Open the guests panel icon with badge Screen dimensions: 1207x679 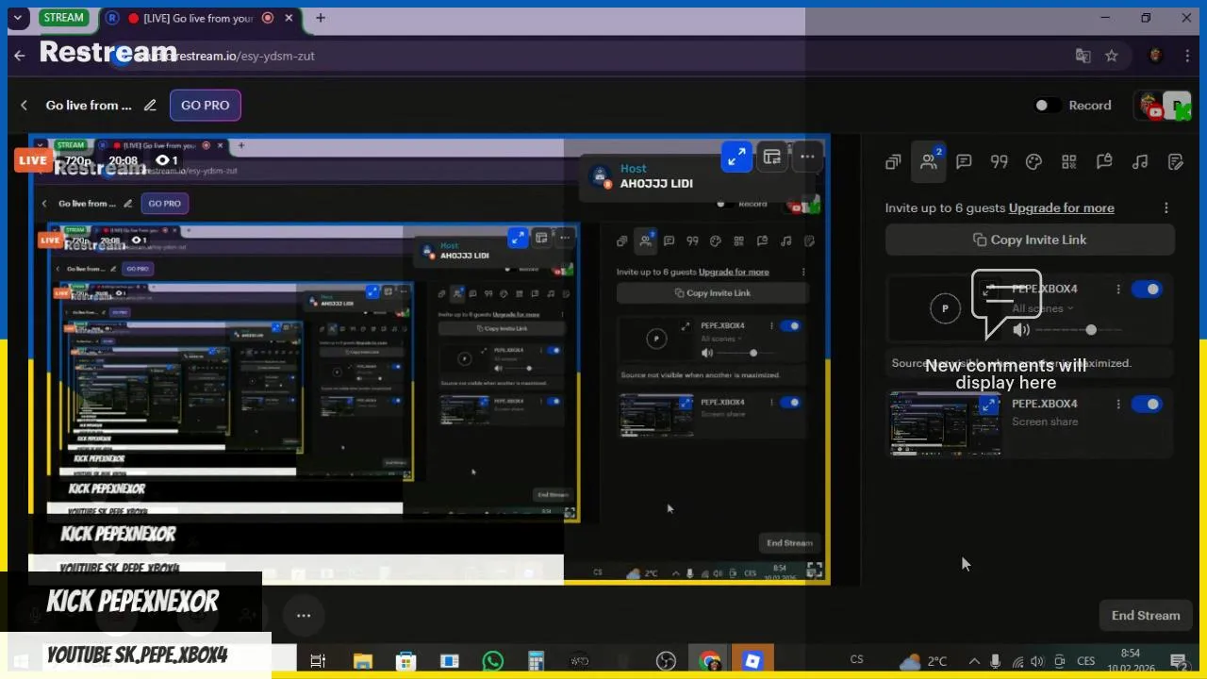coord(929,161)
